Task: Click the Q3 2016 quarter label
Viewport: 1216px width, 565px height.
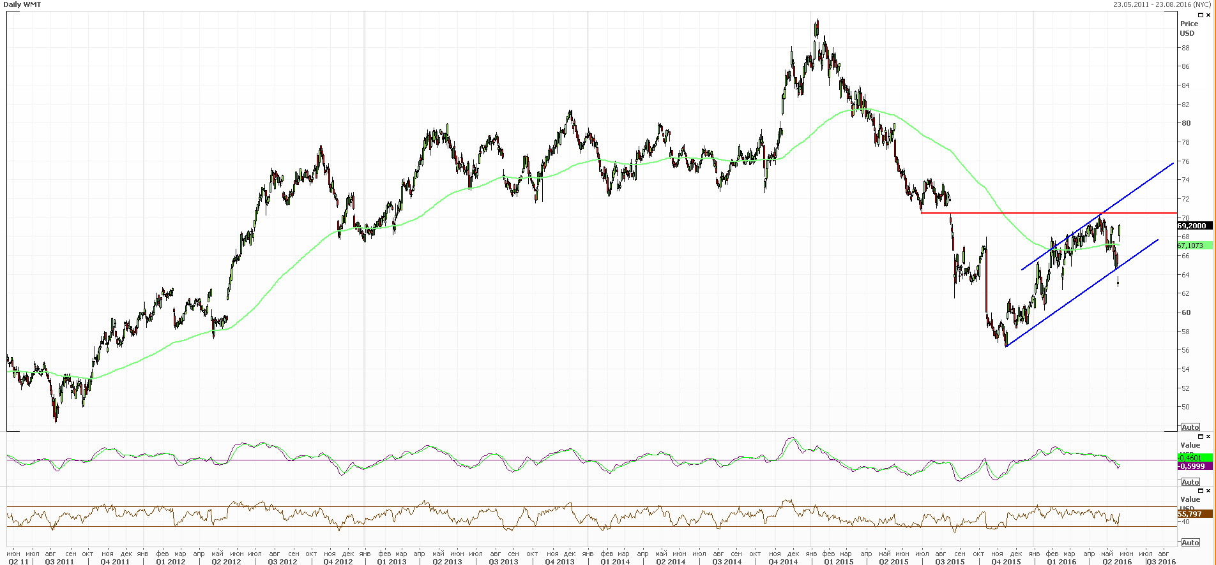Action: point(1161,562)
